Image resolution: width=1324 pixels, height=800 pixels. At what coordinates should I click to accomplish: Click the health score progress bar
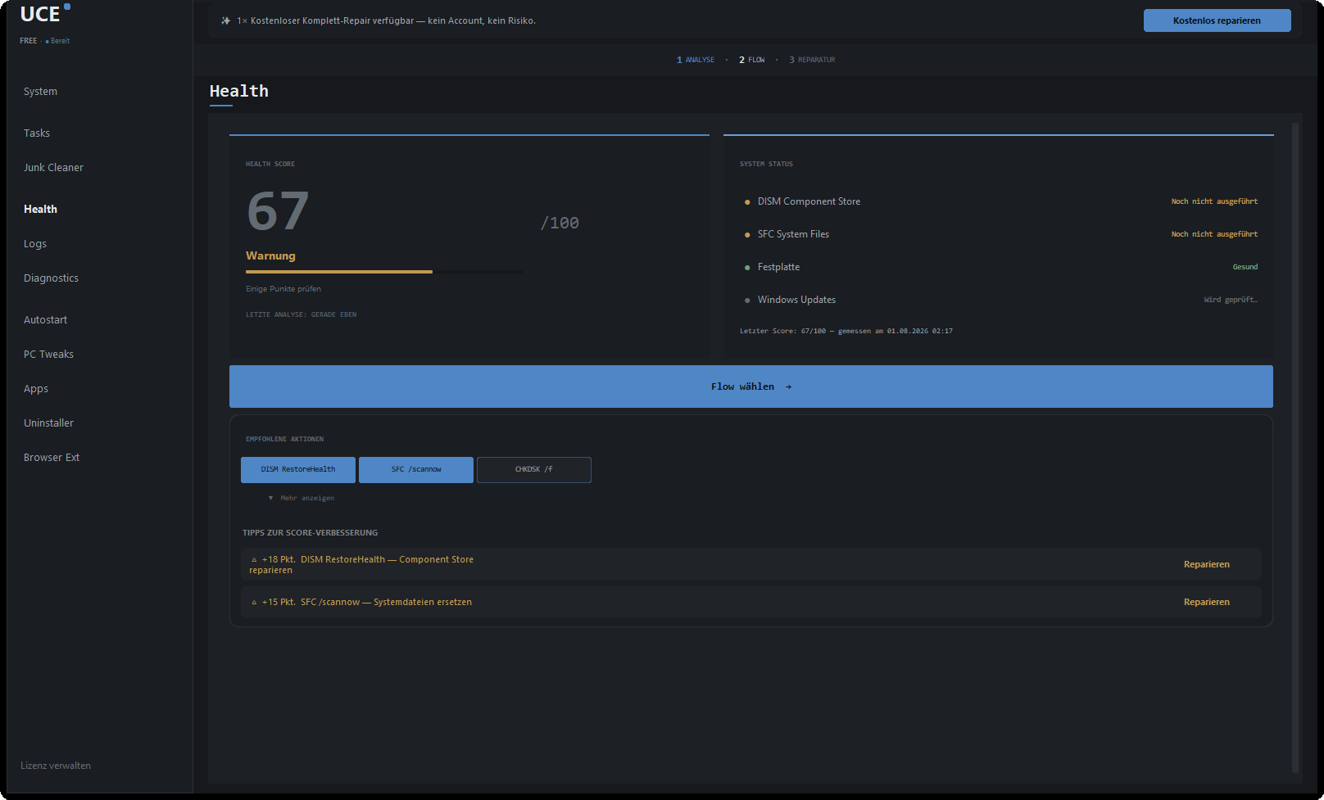click(383, 272)
